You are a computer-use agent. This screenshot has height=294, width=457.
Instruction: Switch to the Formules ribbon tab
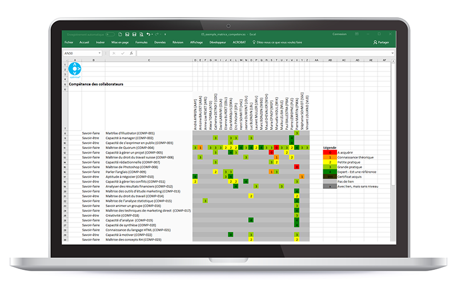pyautogui.click(x=141, y=42)
